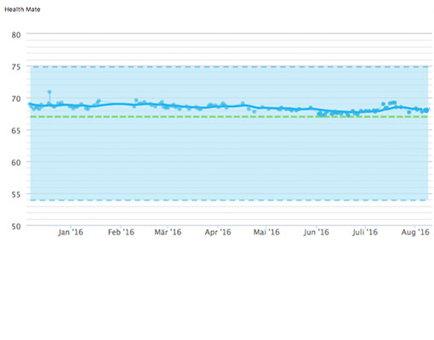
Task: Click the Feb '16 axis label
Action: tap(121, 232)
